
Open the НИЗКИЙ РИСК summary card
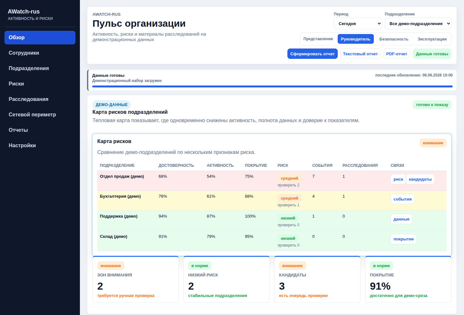(x=227, y=279)
